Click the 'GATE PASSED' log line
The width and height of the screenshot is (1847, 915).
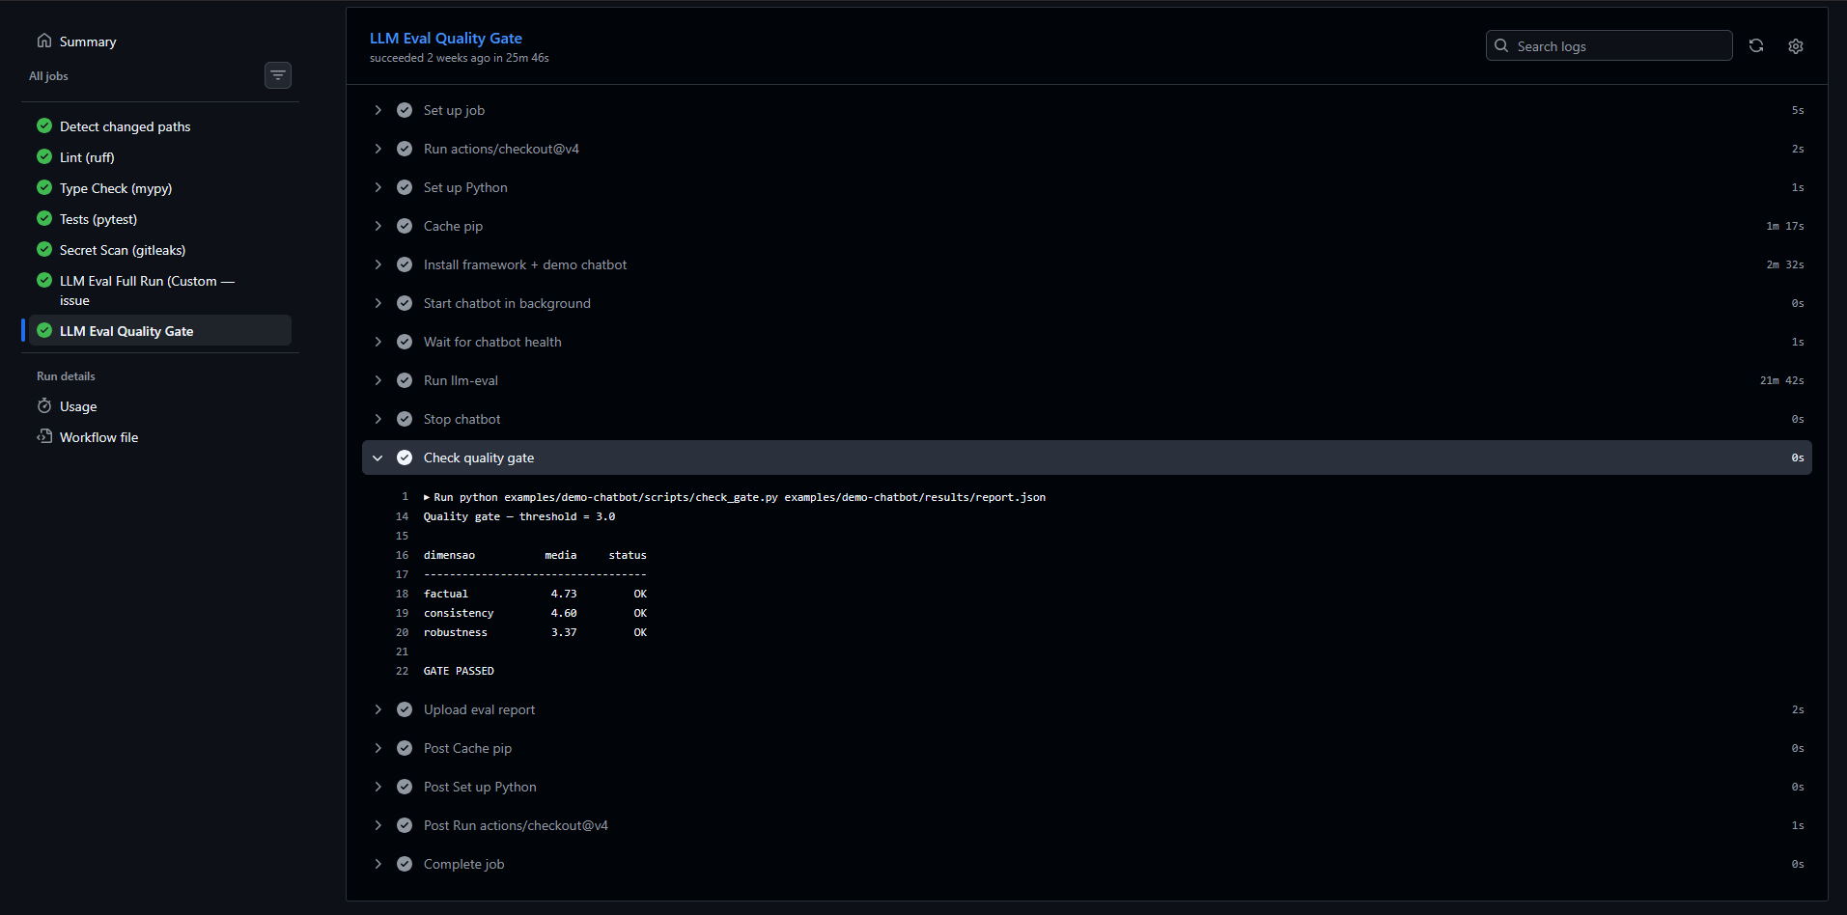[459, 671]
